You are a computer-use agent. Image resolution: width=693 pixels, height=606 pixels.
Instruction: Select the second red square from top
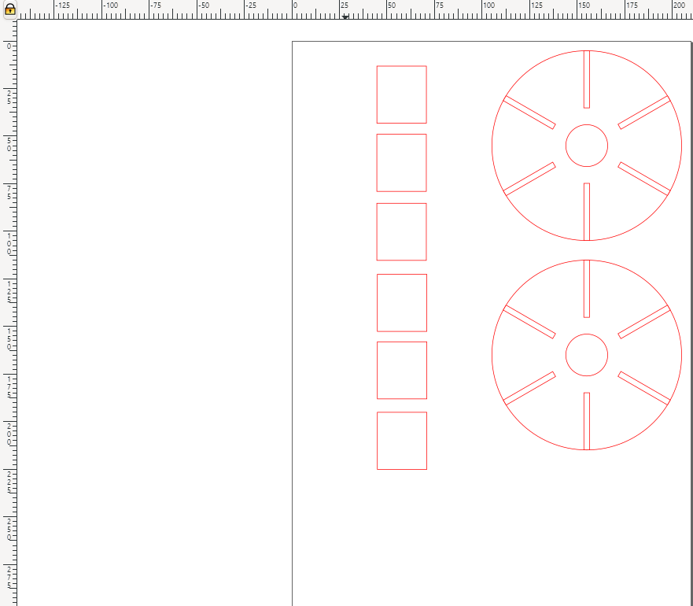(x=401, y=163)
